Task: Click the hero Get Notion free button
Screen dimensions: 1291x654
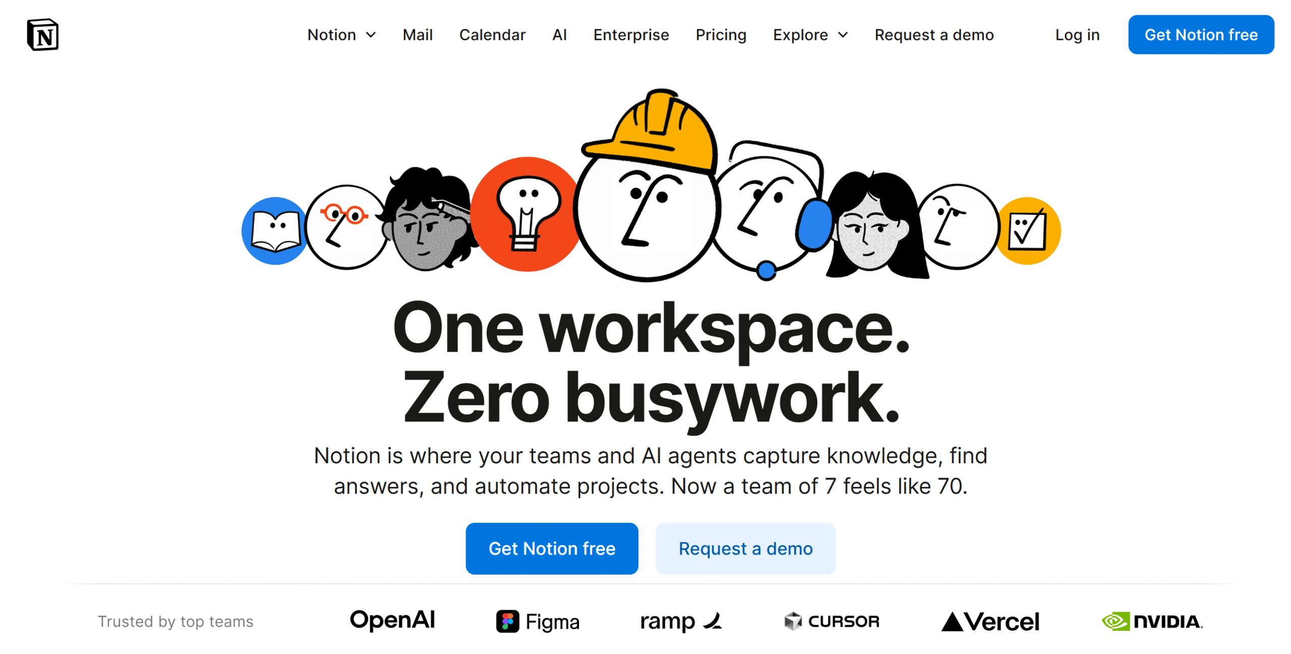Action: pos(552,548)
